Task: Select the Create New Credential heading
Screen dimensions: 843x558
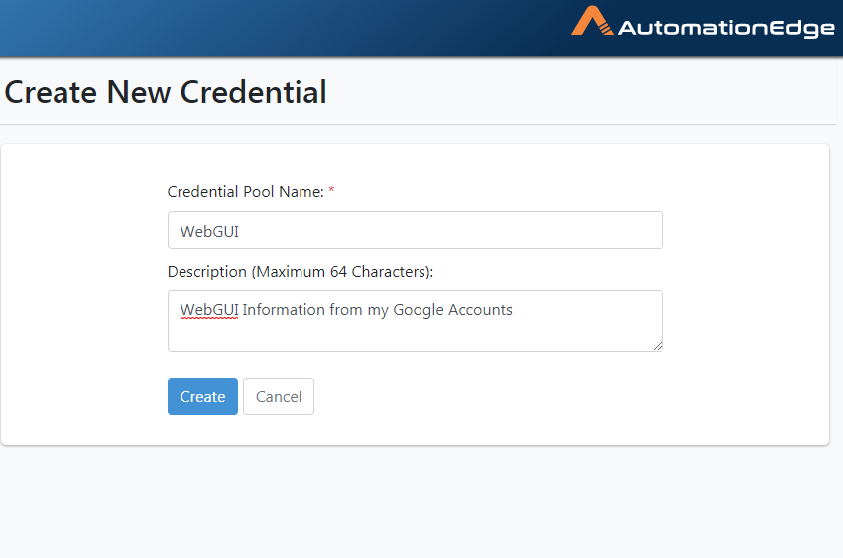Action: coord(166,92)
